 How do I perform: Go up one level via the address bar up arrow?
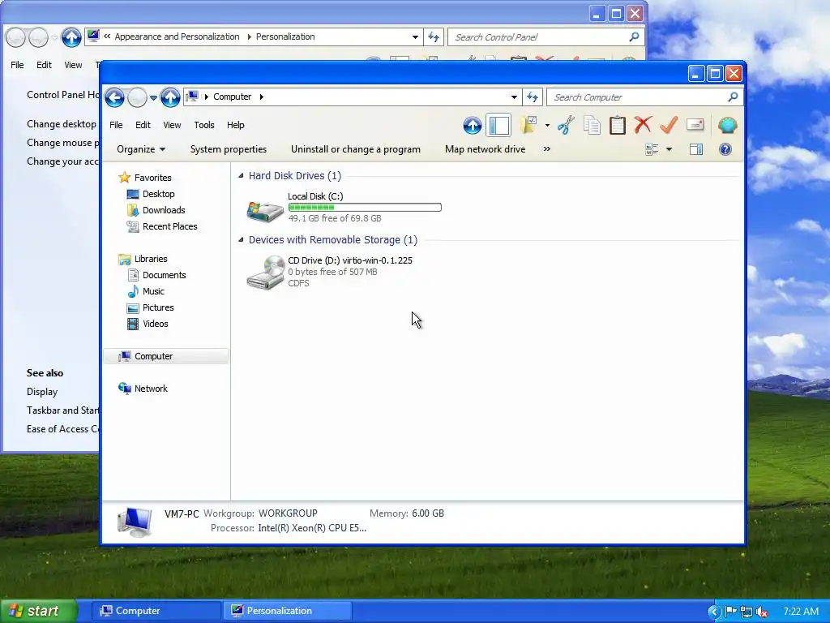170,97
